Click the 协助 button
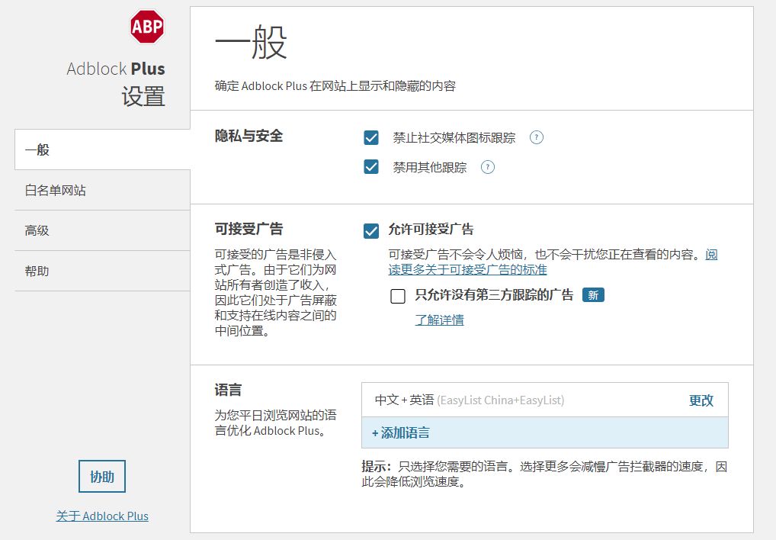Screen dimensions: 776x540 pyautogui.click(x=102, y=477)
